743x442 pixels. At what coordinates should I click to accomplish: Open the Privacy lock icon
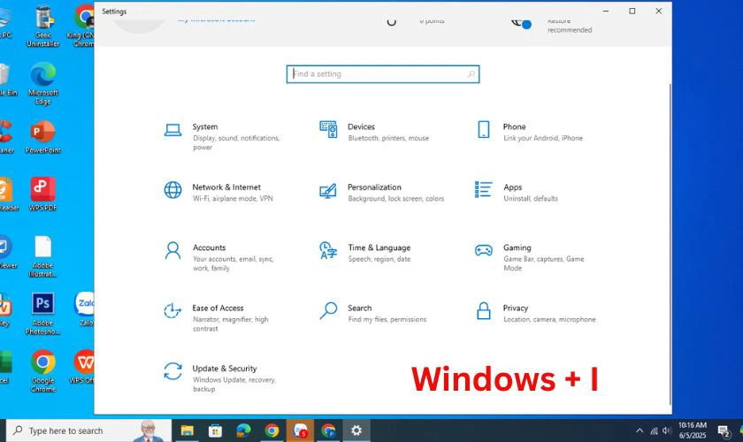pyautogui.click(x=483, y=311)
